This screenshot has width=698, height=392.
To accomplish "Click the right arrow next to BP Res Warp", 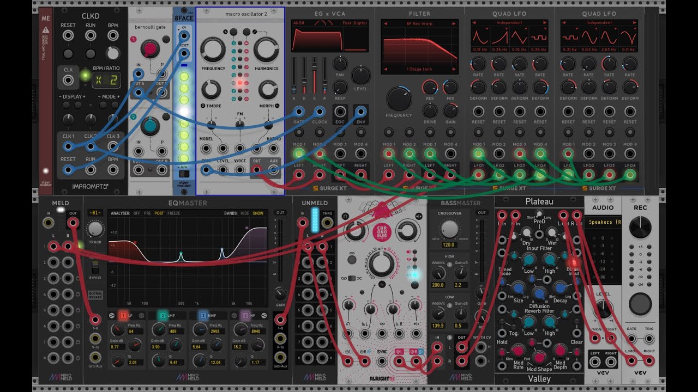I will tap(454, 24).
